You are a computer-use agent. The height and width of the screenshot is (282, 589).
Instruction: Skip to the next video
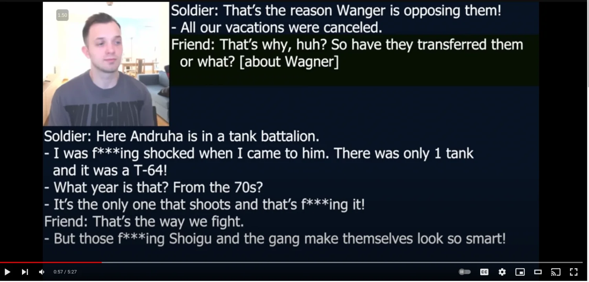tap(25, 272)
